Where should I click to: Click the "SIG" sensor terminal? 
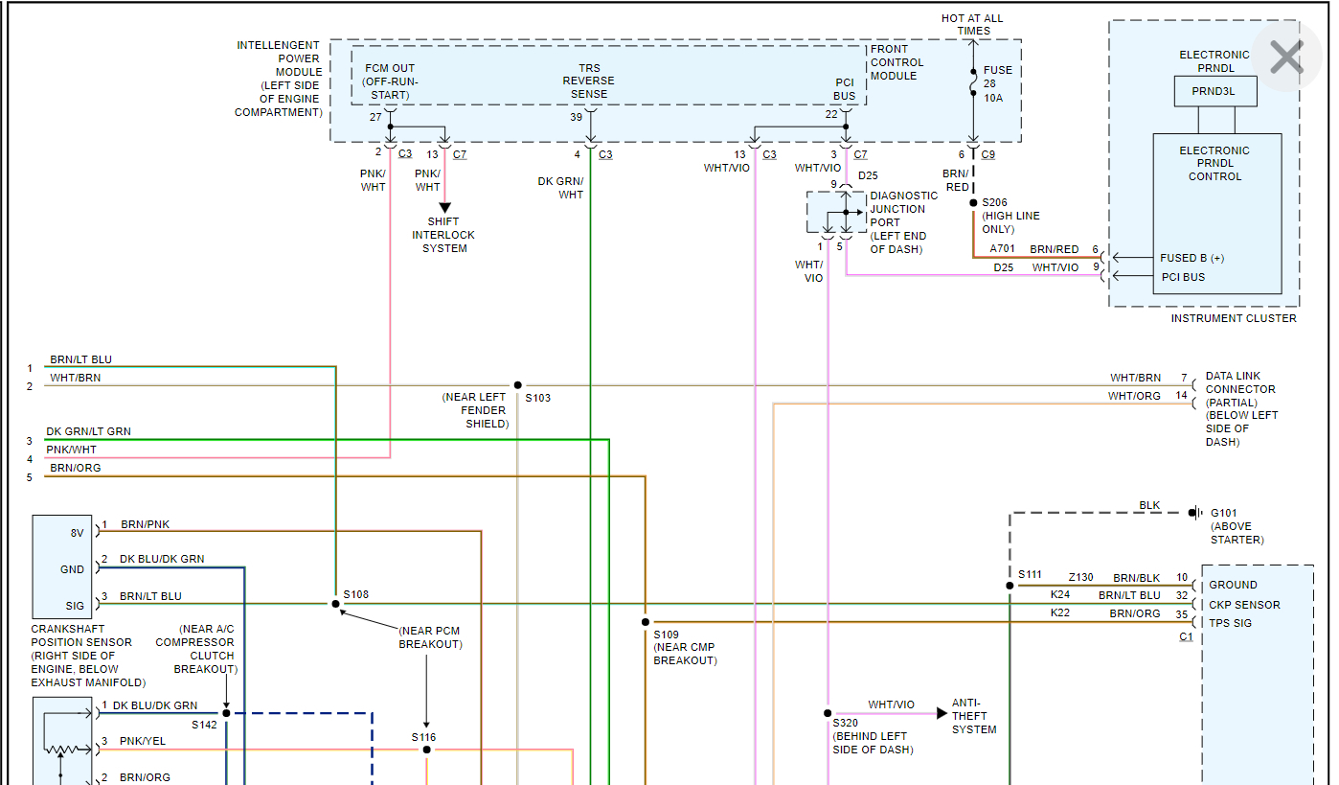76,606
